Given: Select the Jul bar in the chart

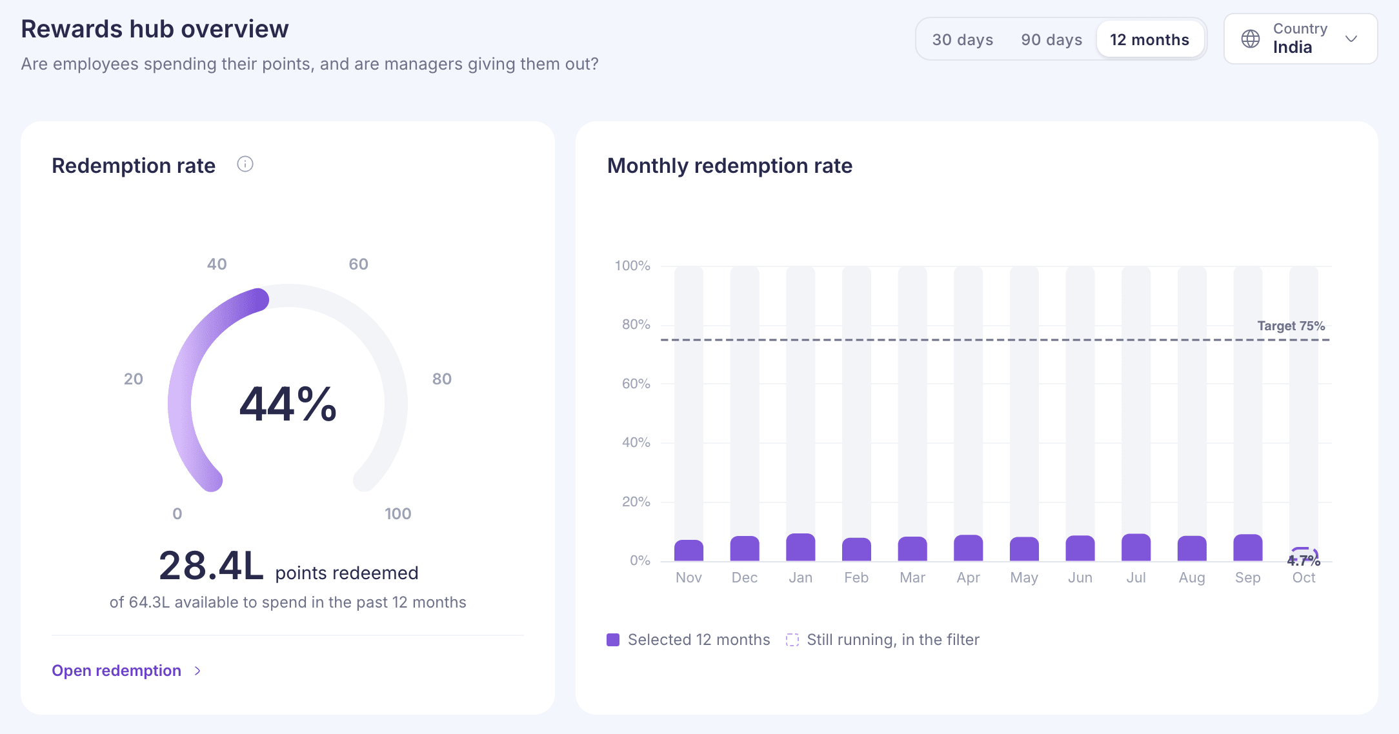Looking at the screenshot, I should click(1136, 547).
